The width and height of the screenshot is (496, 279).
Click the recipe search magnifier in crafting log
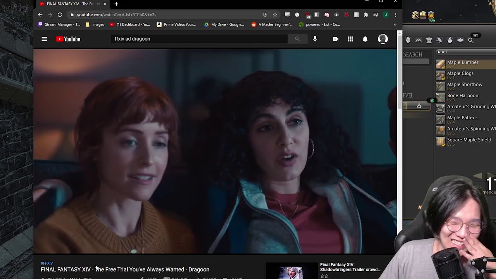(471, 40)
